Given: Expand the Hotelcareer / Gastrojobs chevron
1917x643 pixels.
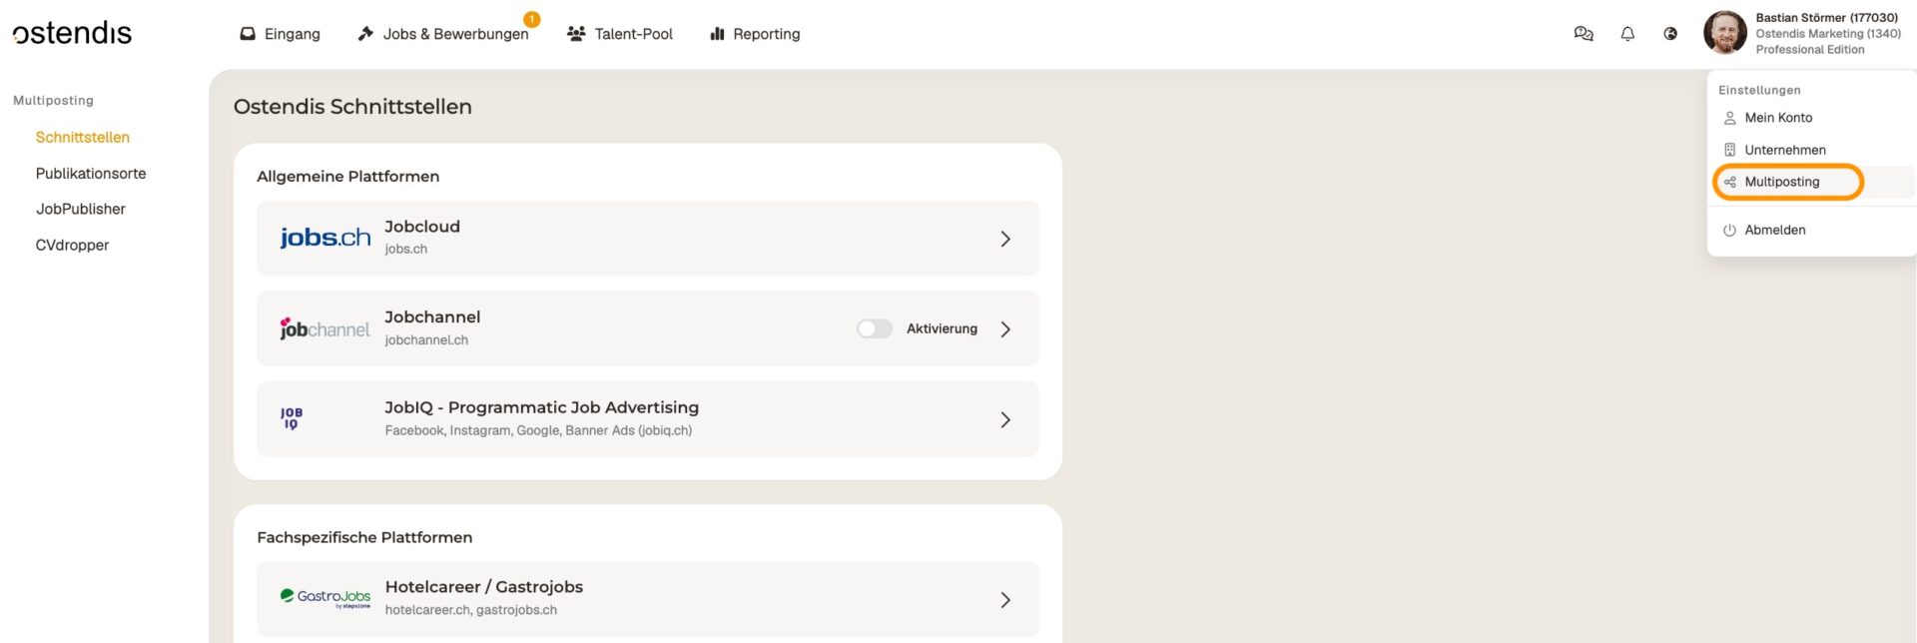Looking at the screenshot, I should click(x=1005, y=599).
